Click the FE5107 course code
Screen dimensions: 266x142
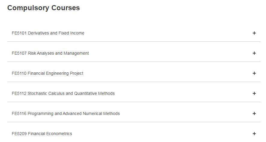click(x=19, y=53)
